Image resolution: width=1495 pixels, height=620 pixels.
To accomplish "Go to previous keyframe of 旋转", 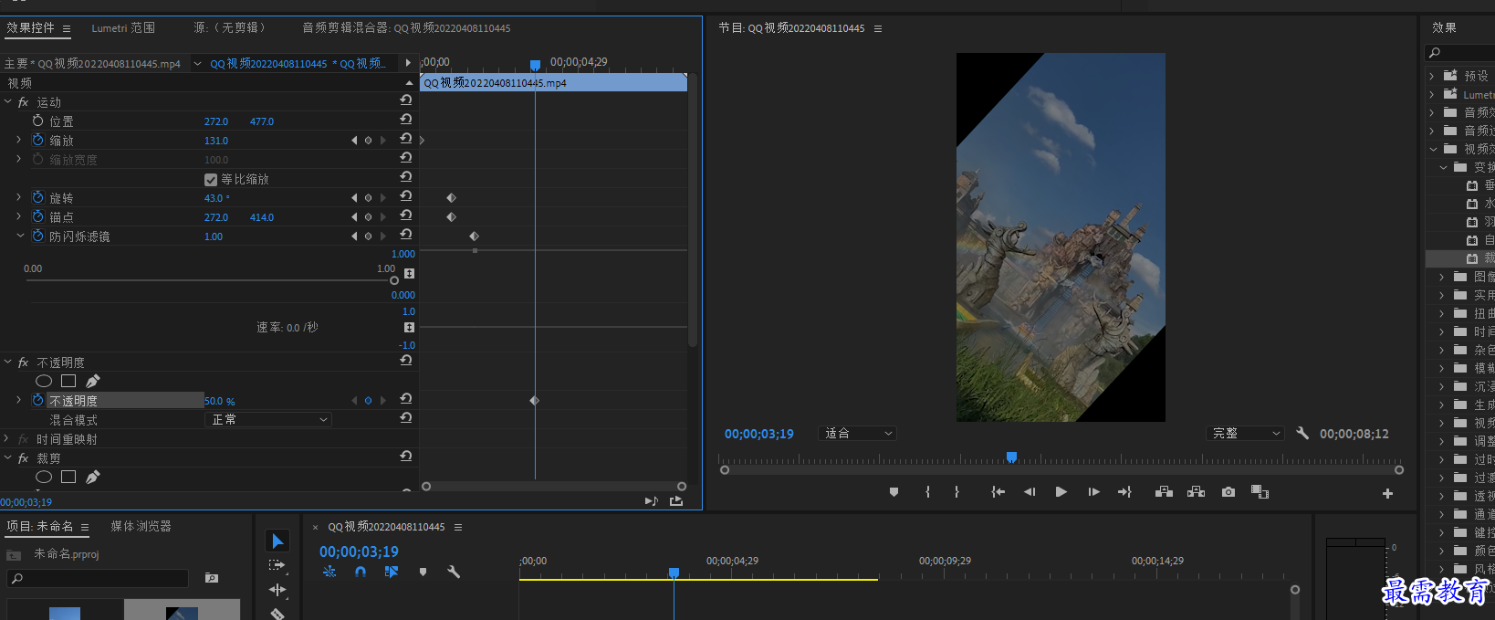I will pos(354,198).
